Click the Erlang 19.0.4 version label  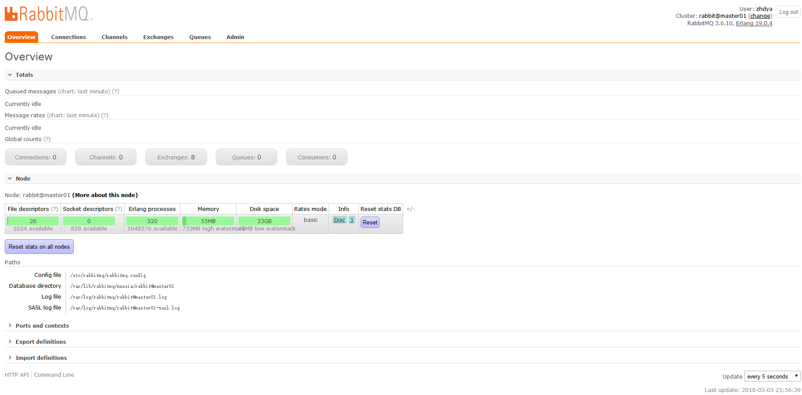(754, 23)
